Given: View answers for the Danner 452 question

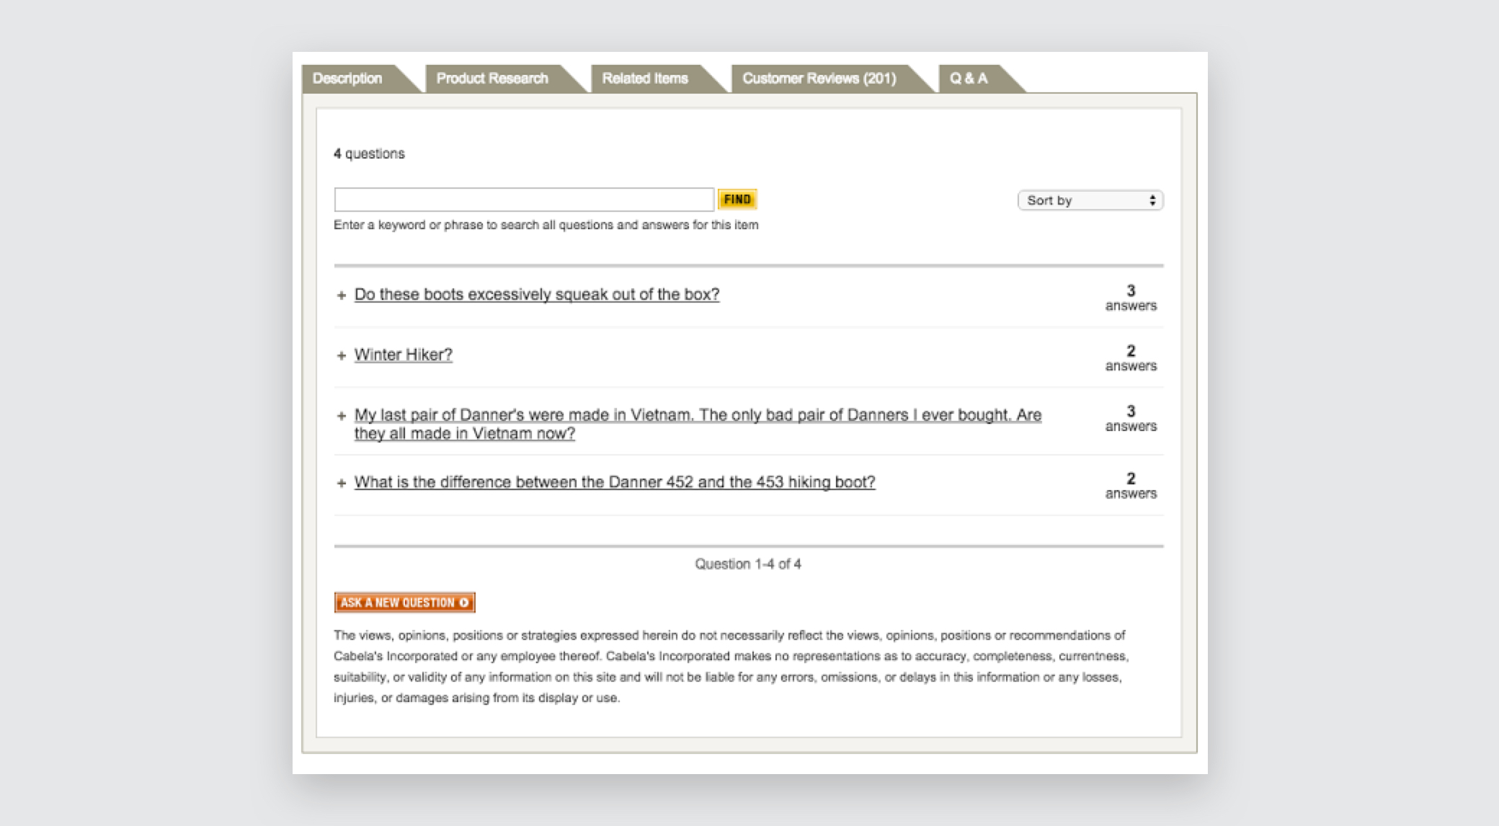Looking at the screenshot, I should pos(1130,485).
